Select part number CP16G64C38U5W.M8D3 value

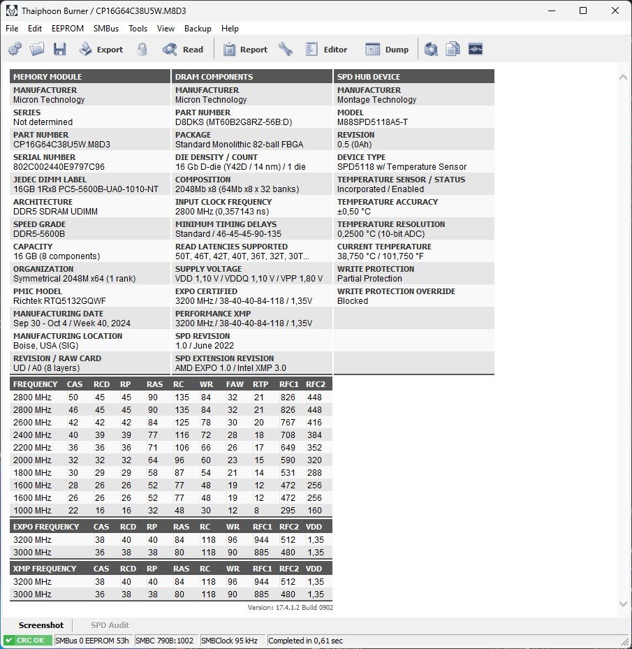coord(61,145)
